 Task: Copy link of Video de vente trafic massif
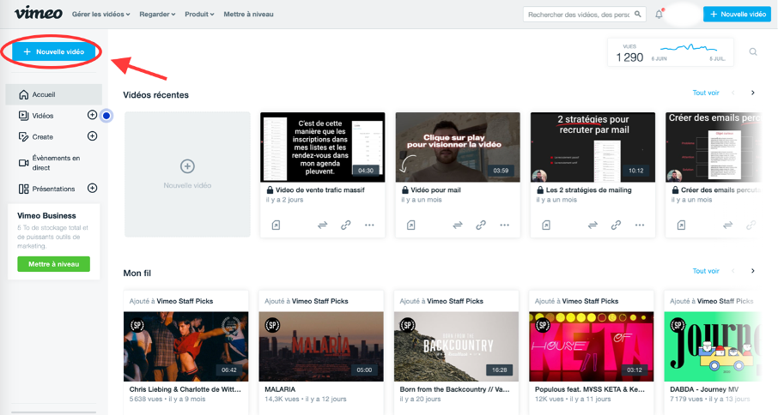(346, 226)
